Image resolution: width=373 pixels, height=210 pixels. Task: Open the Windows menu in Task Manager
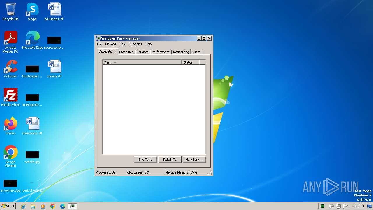pyautogui.click(x=136, y=44)
